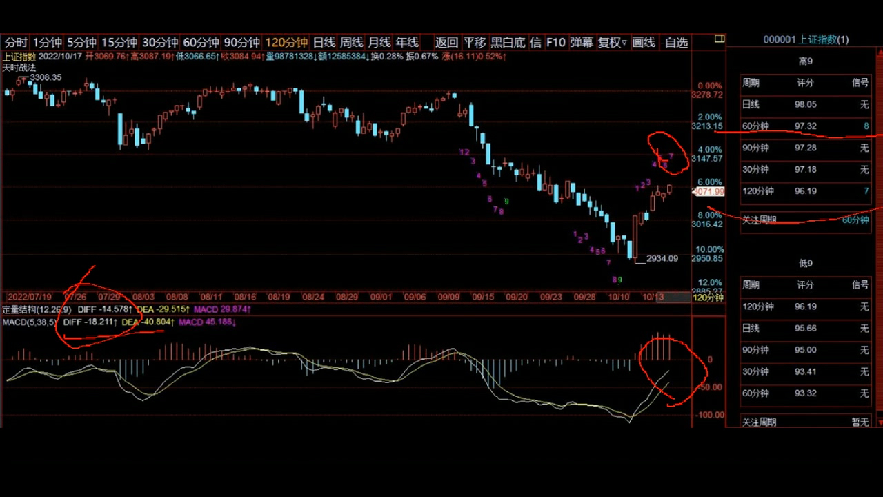Click the 周期 column header in 低9 table
The image size is (883, 497).
pyautogui.click(x=751, y=285)
